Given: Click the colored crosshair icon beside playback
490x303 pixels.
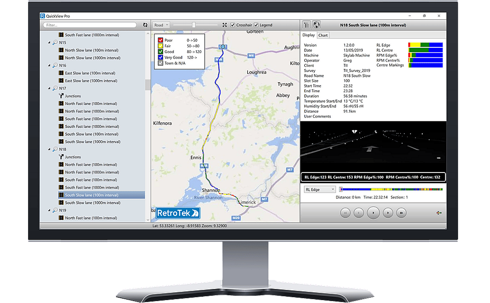Looking at the screenshot, I should [x=438, y=213].
